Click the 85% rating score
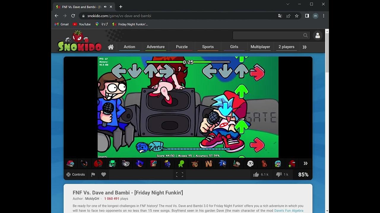This screenshot has width=380, height=213. (x=303, y=175)
